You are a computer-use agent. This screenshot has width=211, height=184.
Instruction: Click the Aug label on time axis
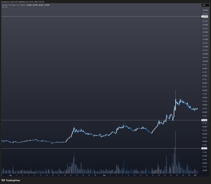[10, 175]
